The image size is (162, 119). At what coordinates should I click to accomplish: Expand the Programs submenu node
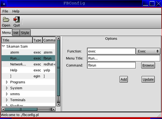pos(7,82)
